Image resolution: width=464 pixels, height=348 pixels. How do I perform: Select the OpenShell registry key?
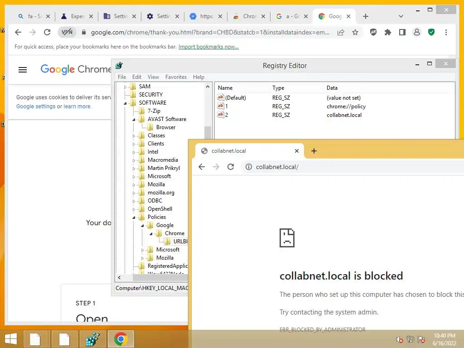click(x=160, y=209)
